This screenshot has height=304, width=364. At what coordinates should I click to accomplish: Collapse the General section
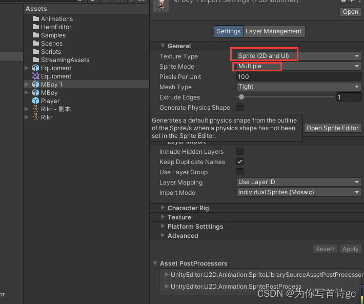(163, 46)
